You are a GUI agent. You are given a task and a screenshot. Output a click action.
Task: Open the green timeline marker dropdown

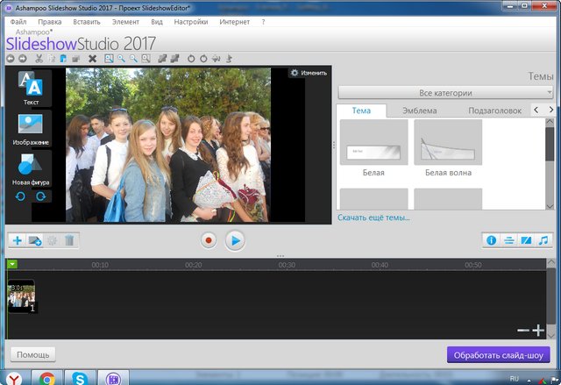pos(12,264)
